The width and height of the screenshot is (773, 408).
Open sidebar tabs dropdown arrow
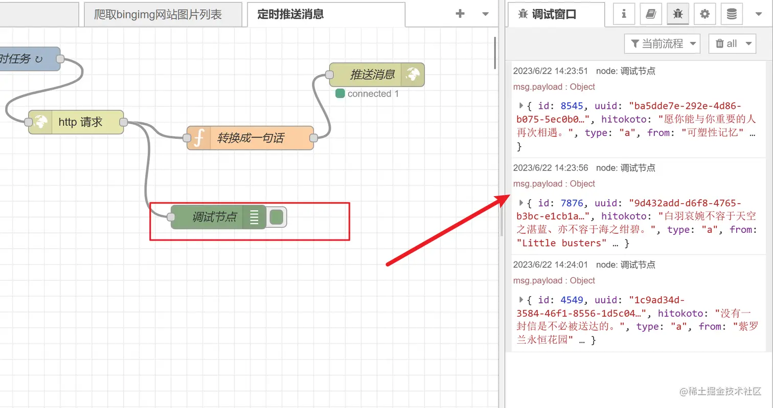759,14
